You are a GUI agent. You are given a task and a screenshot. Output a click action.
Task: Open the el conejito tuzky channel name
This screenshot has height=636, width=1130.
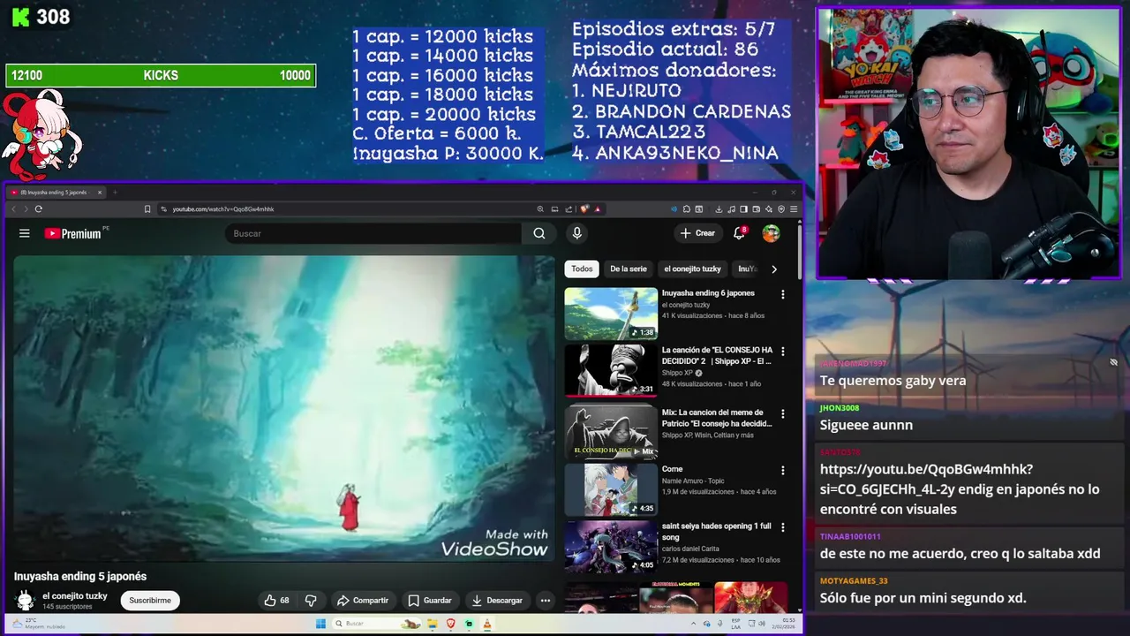coord(75,596)
